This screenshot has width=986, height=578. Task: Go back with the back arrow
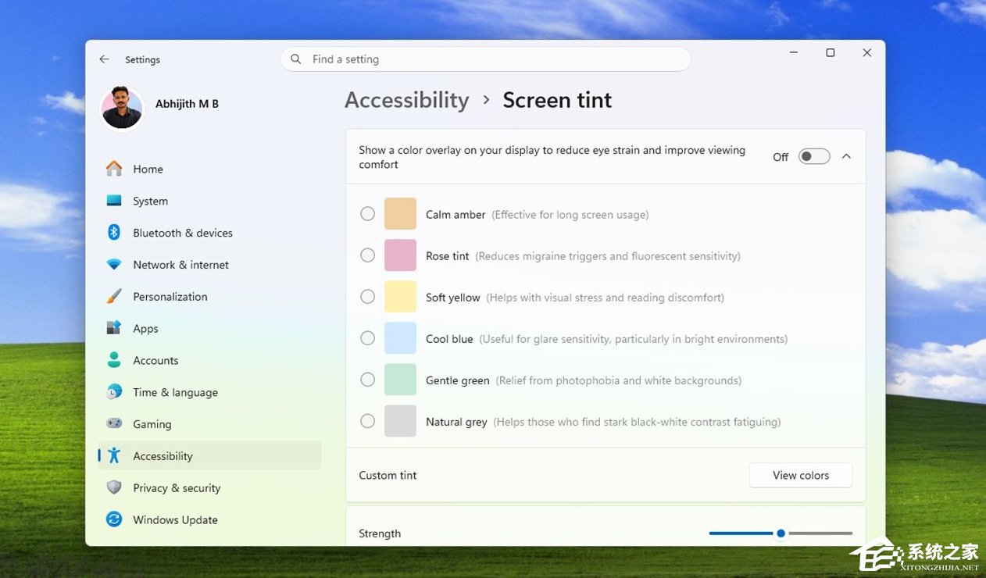[x=104, y=59]
